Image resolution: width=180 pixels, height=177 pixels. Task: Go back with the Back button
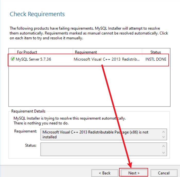(104, 173)
